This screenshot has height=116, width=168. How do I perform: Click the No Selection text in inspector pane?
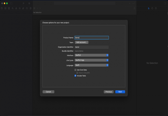click(152, 63)
